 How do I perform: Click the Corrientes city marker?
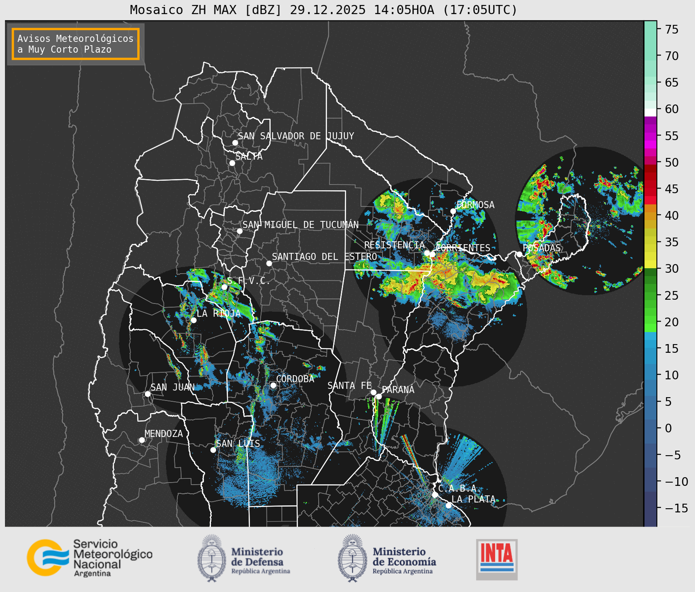click(433, 254)
